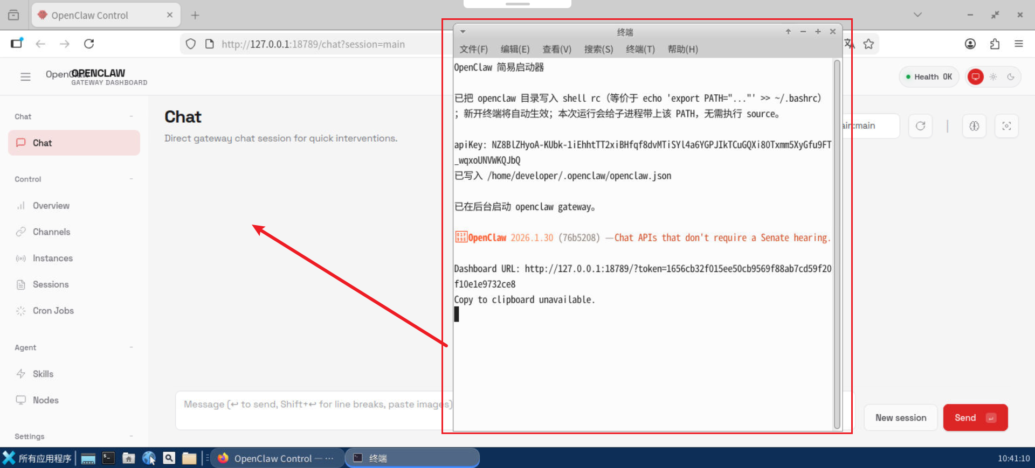Collapse the Chat section in the sidebar

tap(131, 116)
